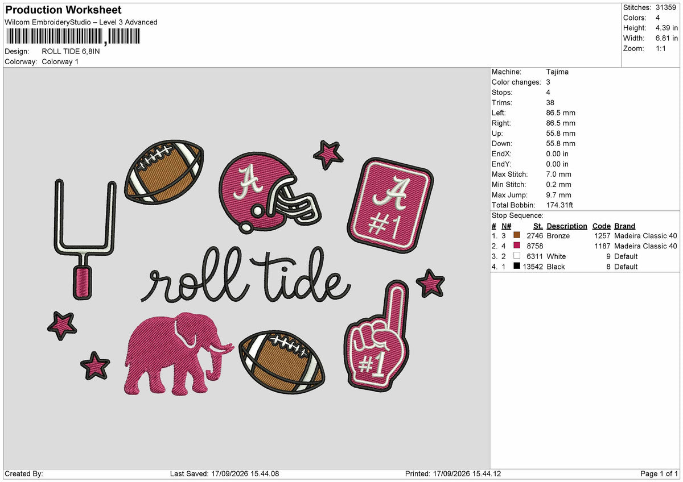Click the barcode under the software name
683x482 pixels.
[72, 36]
